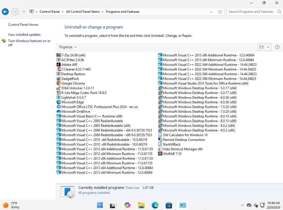Refresh the Programs and Features list
This screenshot has width=283, height=210.
(220, 12)
